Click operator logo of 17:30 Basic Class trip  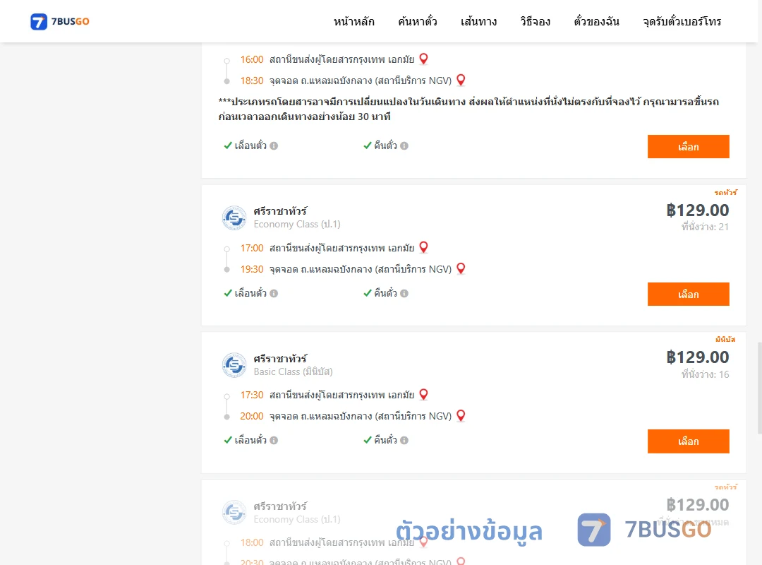pyautogui.click(x=234, y=365)
